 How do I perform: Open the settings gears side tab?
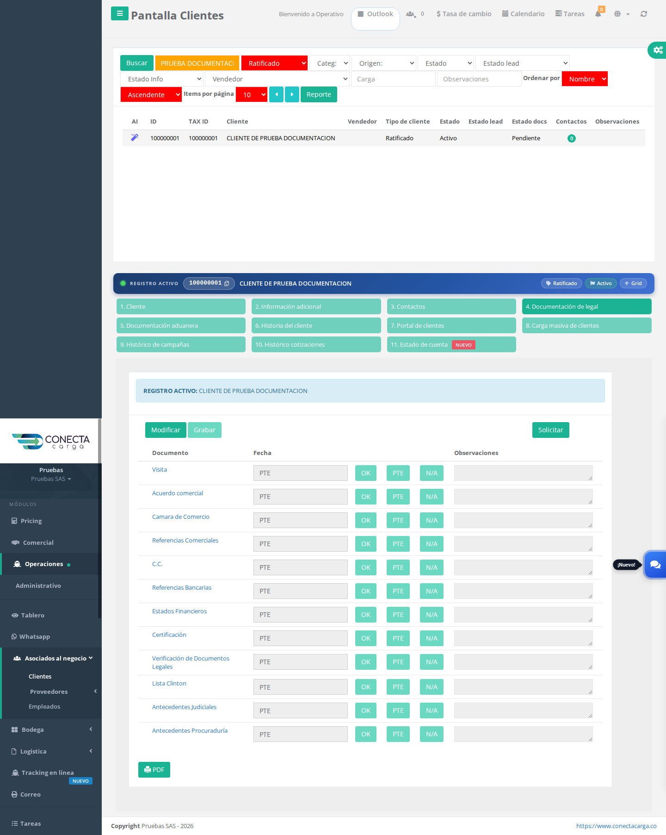coord(658,50)
